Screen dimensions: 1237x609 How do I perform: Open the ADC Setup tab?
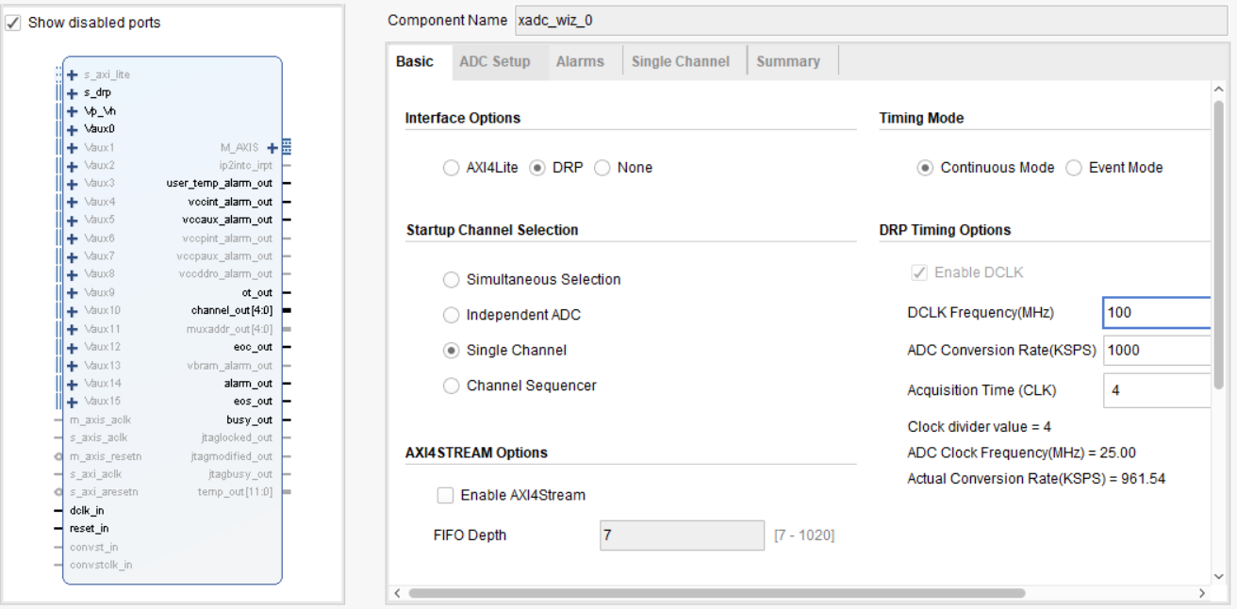coord(494,61)
